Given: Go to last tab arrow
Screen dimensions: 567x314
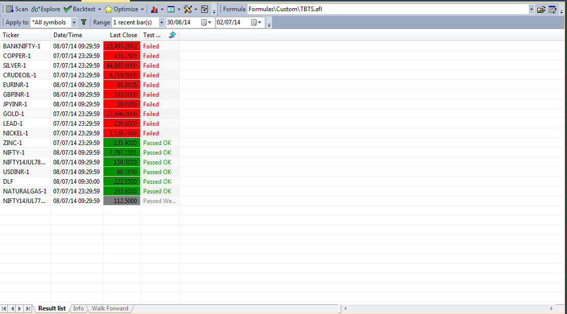Looking at the screenshot, I should click(28, 308).
